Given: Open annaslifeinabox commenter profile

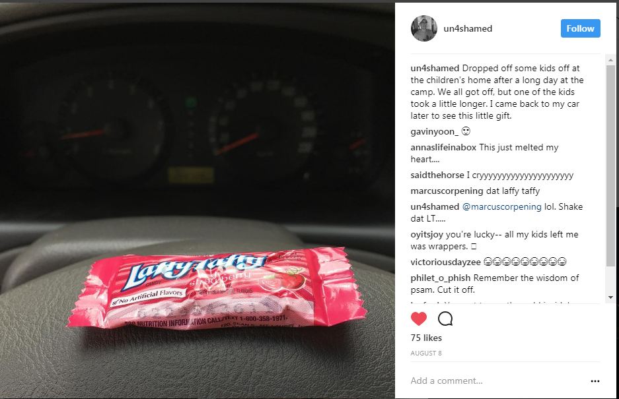Looking at the screenshot, I should coord(443,148).
